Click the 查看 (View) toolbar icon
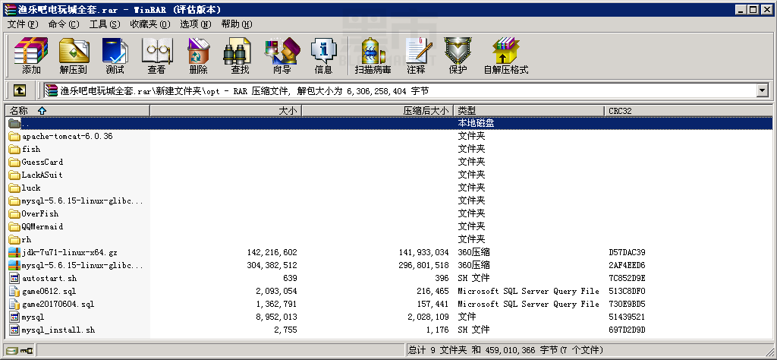 click(156, 50)
